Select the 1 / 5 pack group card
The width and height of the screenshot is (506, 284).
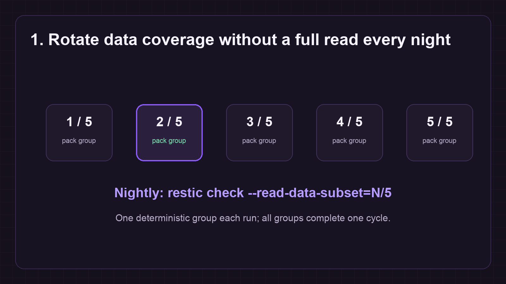[79, 133]
